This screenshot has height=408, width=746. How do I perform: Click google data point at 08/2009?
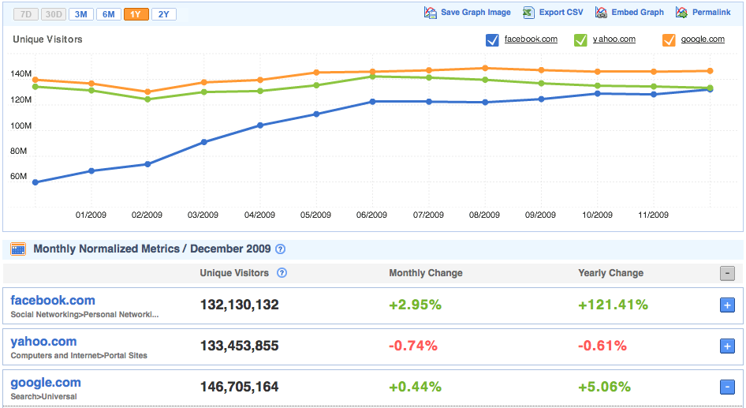click(485, 68)
